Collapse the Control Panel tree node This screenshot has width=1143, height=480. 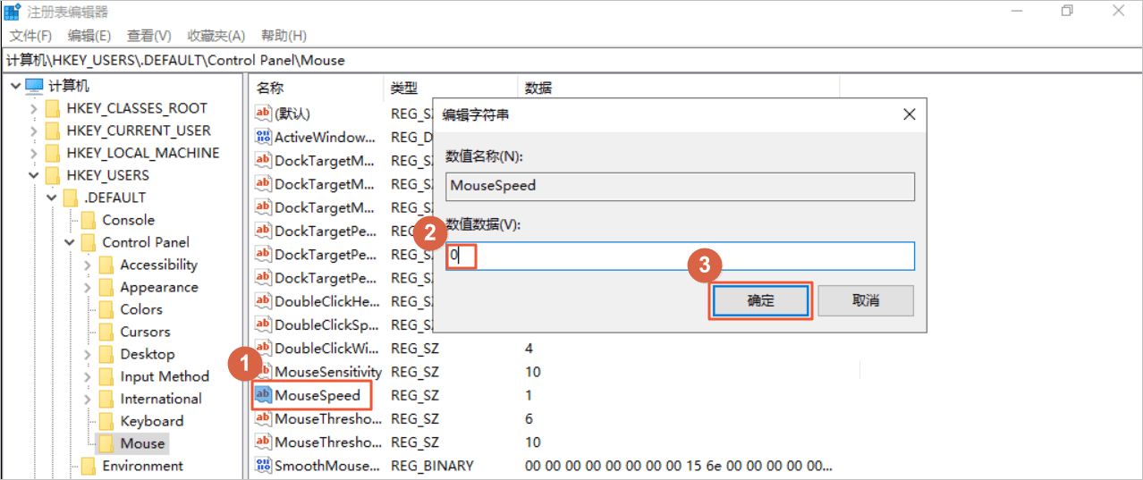(69, 243)
